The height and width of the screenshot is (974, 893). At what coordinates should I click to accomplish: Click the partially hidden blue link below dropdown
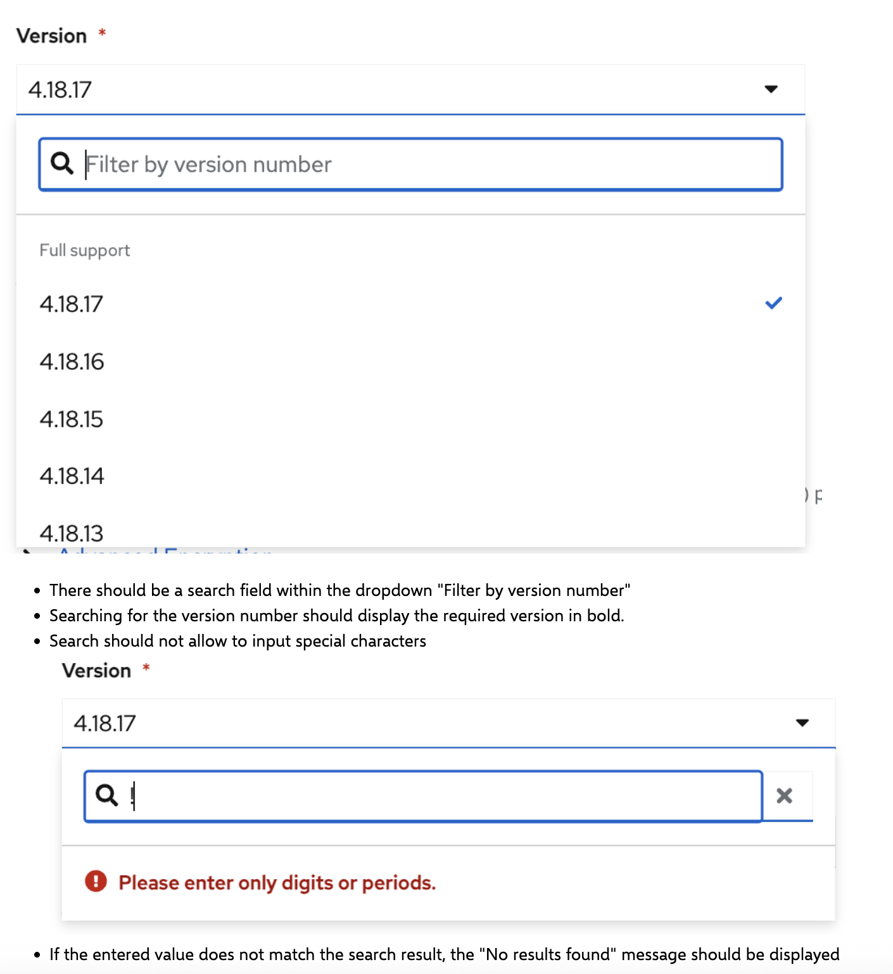166,550
